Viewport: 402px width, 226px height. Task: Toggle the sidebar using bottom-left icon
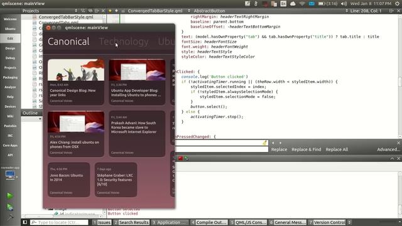[25, 222]
